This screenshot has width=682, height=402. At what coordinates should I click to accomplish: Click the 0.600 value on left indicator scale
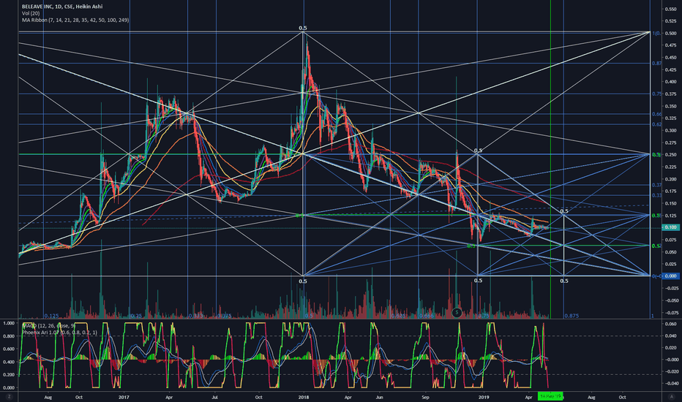(9, 349)
